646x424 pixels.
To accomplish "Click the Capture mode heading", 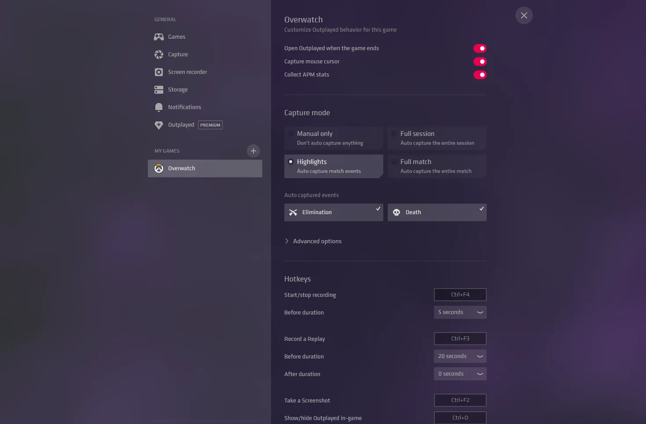I will pyautogui.click(x=307, y=113).
